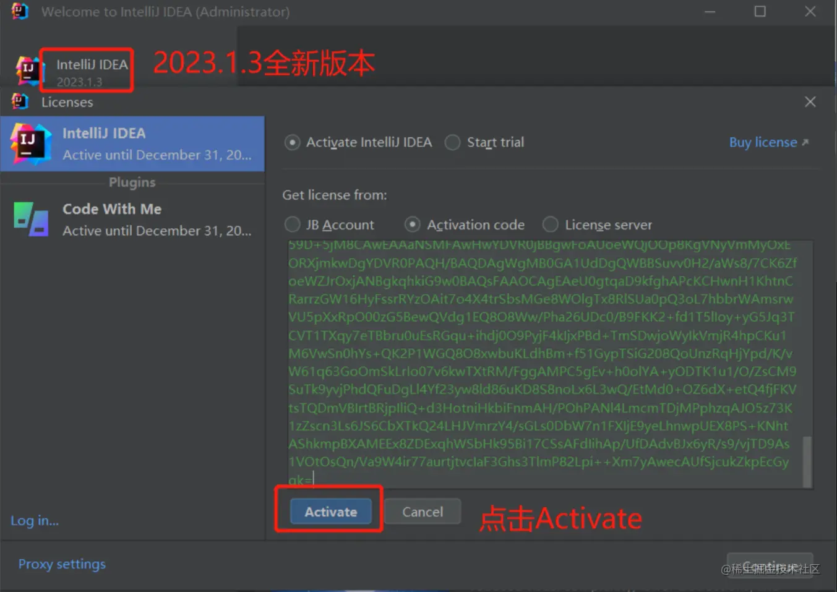Open the Proxy settings link
This screenshot has height=592, width=837.
62,564
